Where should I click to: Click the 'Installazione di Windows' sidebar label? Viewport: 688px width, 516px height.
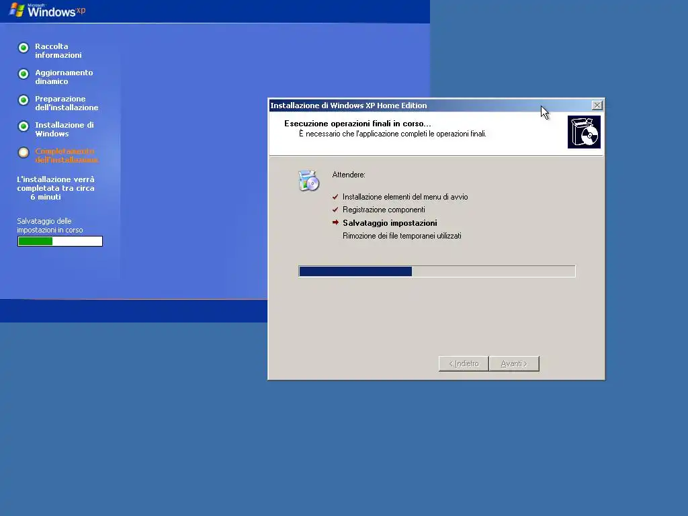tap(64, 130)
